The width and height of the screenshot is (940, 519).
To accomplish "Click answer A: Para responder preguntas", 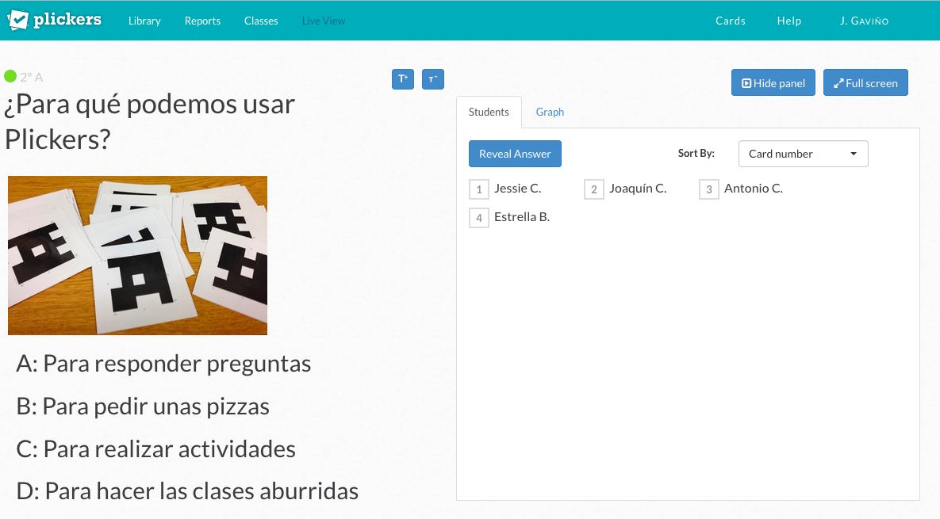I will point(163,364).
